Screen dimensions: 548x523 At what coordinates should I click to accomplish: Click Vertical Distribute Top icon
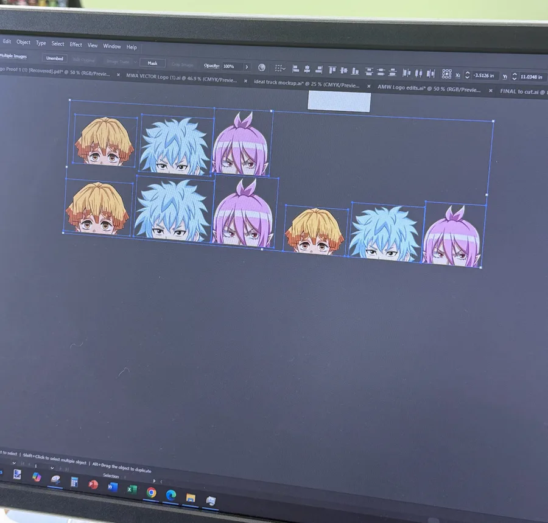(x=369, y=72)
